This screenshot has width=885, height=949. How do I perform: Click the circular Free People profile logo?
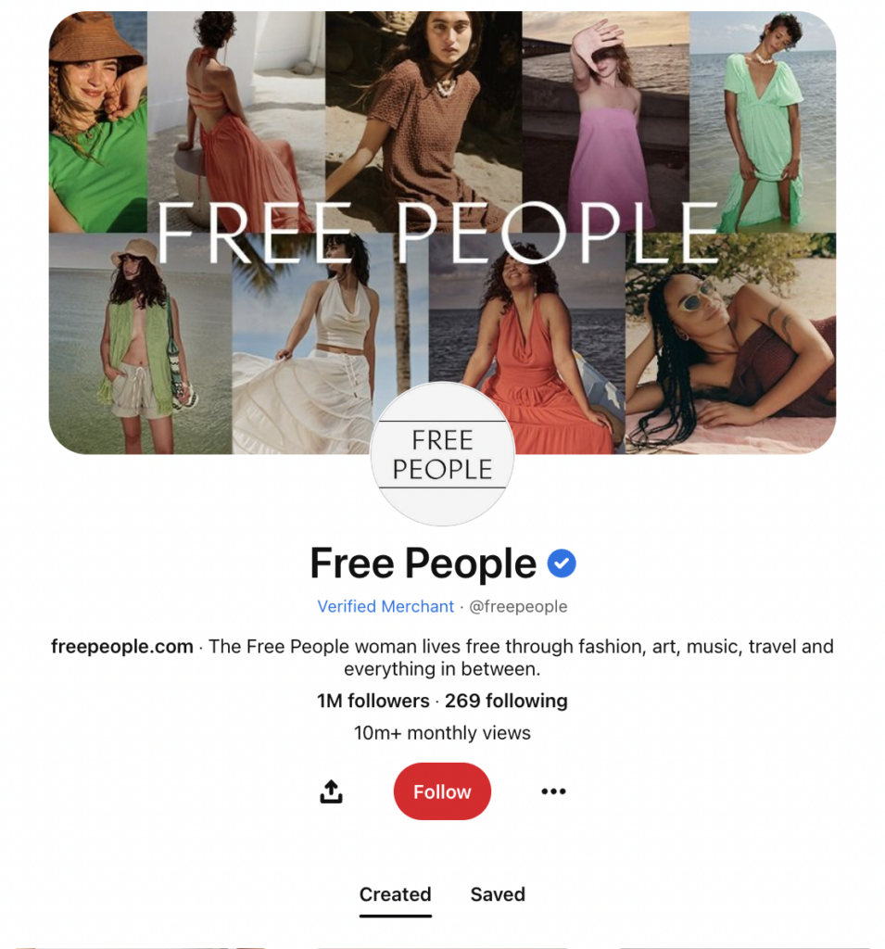[443, 454]
